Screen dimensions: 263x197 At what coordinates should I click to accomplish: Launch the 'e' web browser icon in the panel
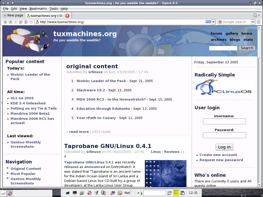82,193
